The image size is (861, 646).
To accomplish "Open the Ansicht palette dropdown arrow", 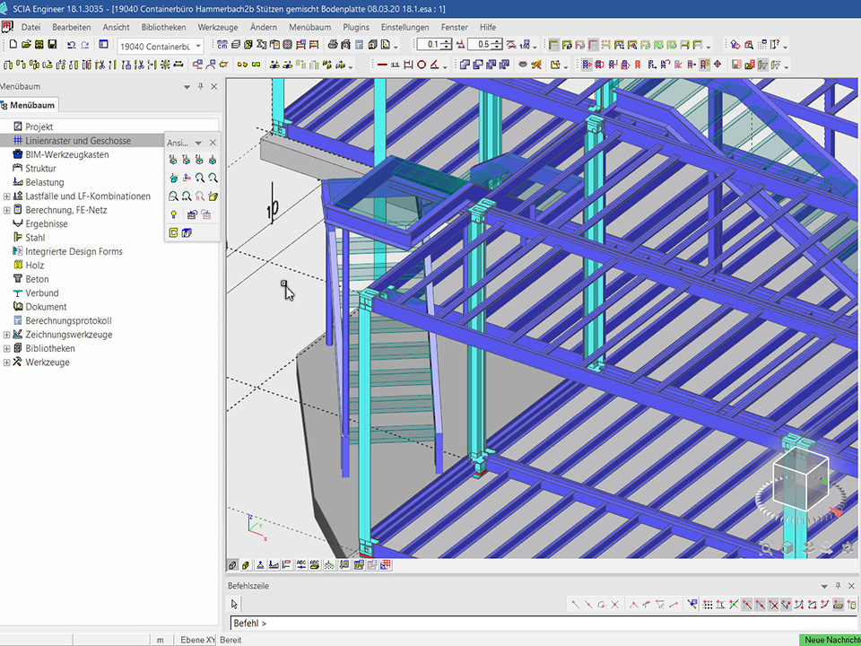I will tap(198, 143).
